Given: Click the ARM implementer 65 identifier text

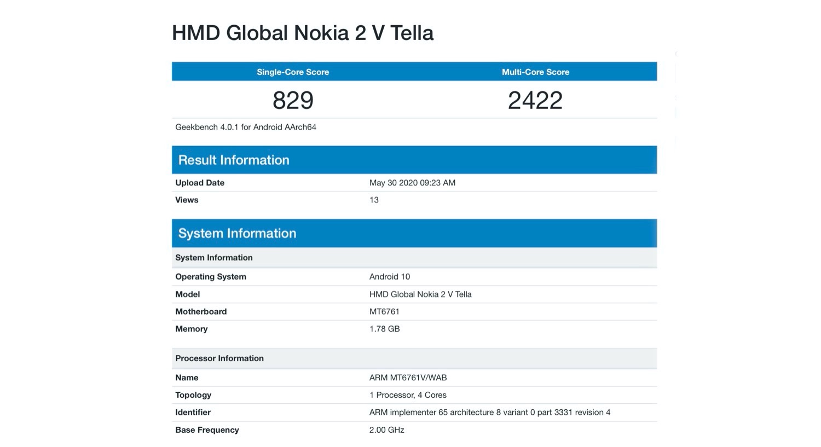Looking at the screenshot, I should [x=489, y=413].
